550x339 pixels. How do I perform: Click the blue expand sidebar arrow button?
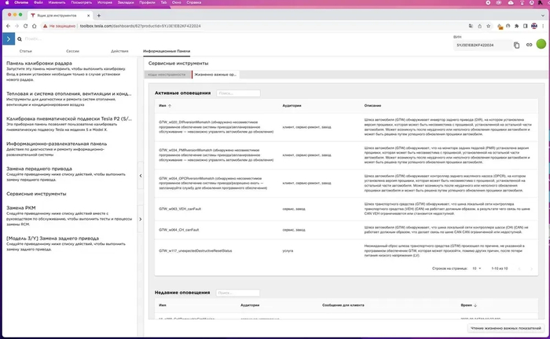[x=8, y=38]
